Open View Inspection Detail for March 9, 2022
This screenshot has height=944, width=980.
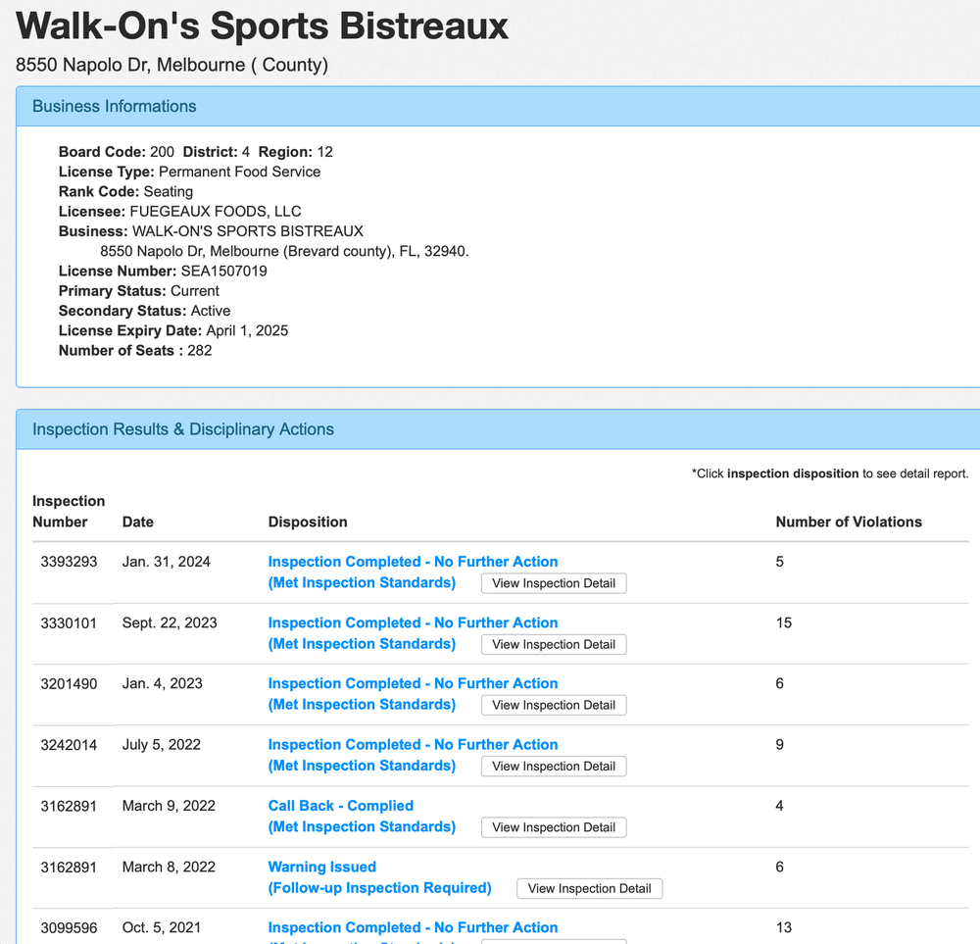(553, 827)
